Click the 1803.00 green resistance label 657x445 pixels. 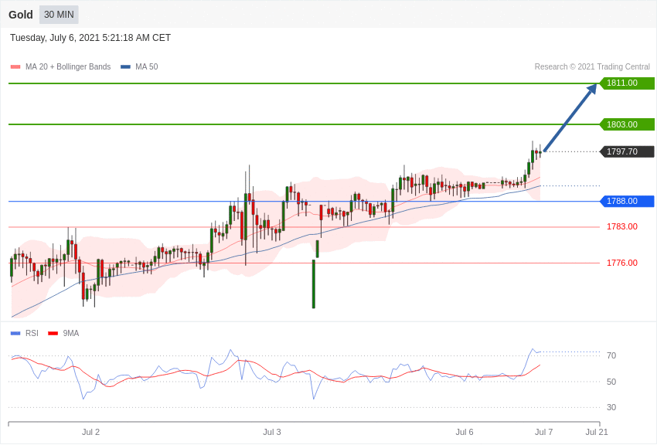[628, 124]
